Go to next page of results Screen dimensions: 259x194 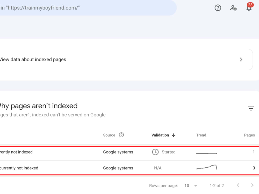(252, 185)
